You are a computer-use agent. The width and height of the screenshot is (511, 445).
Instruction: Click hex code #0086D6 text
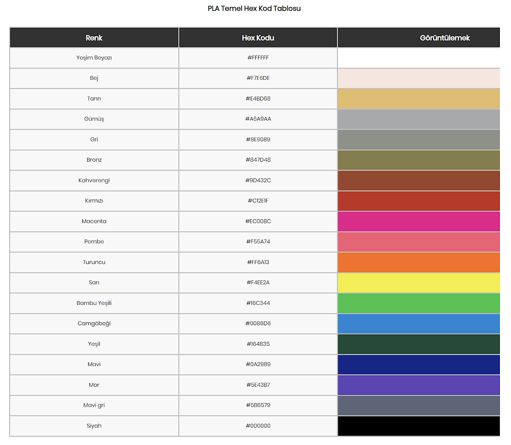click(x=258, y=323)
